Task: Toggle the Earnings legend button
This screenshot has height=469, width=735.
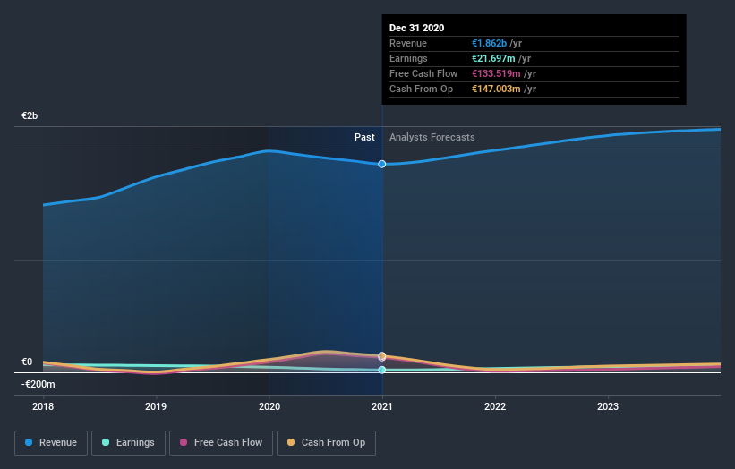Action: (128, 443)
